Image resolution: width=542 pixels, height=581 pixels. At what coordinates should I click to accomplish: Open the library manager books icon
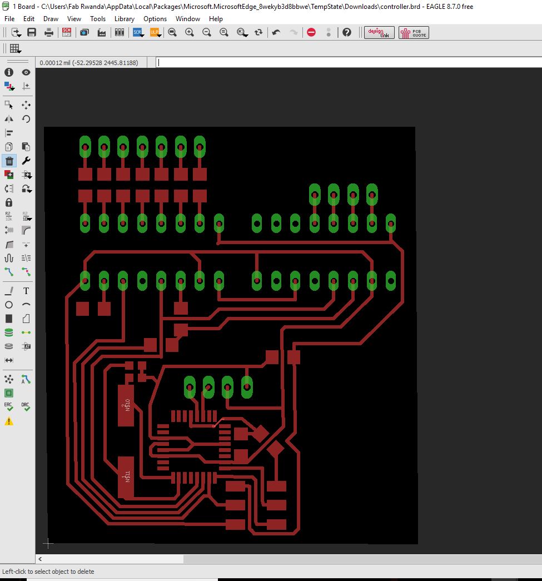pos(120,33)
